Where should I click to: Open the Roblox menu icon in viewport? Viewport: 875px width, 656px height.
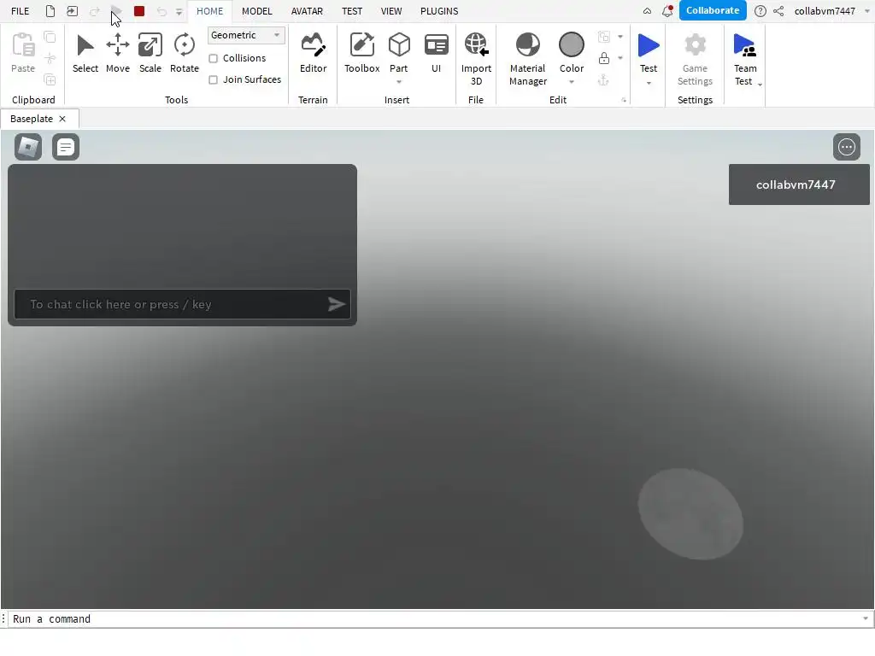point(28,147)
